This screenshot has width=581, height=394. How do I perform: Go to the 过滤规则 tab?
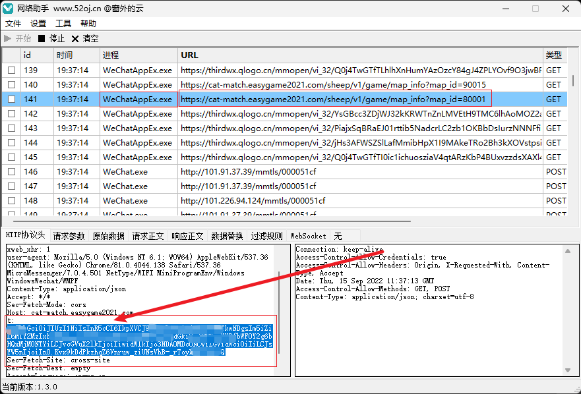click(x=267, y=236)
